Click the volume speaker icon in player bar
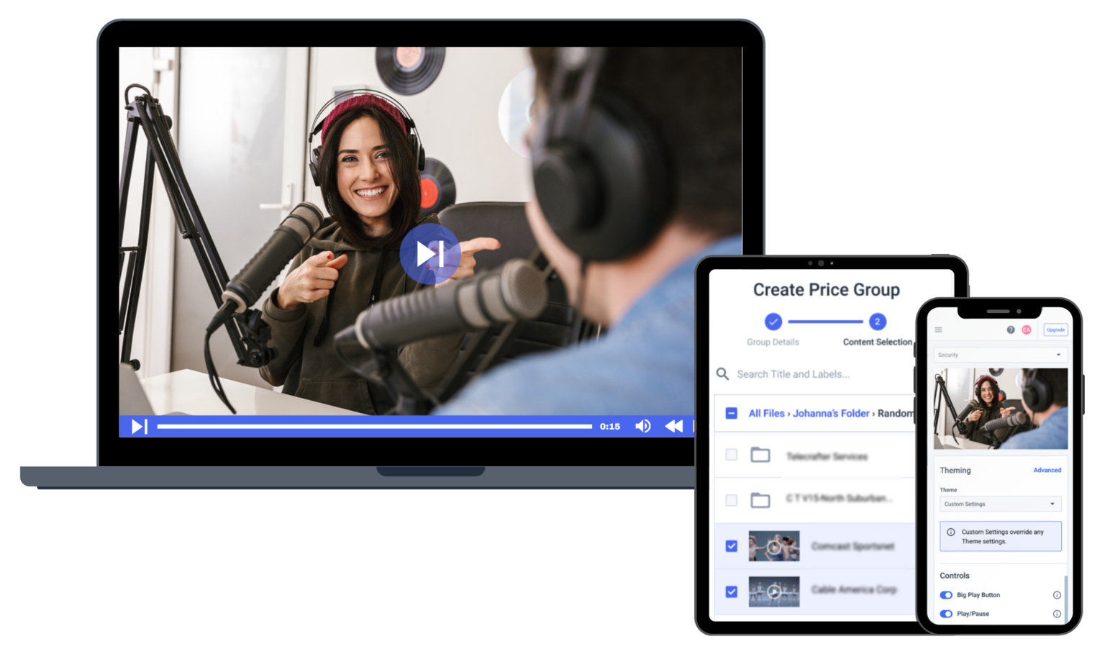This screenshot has height=649, width=1105. coord(642,426)
